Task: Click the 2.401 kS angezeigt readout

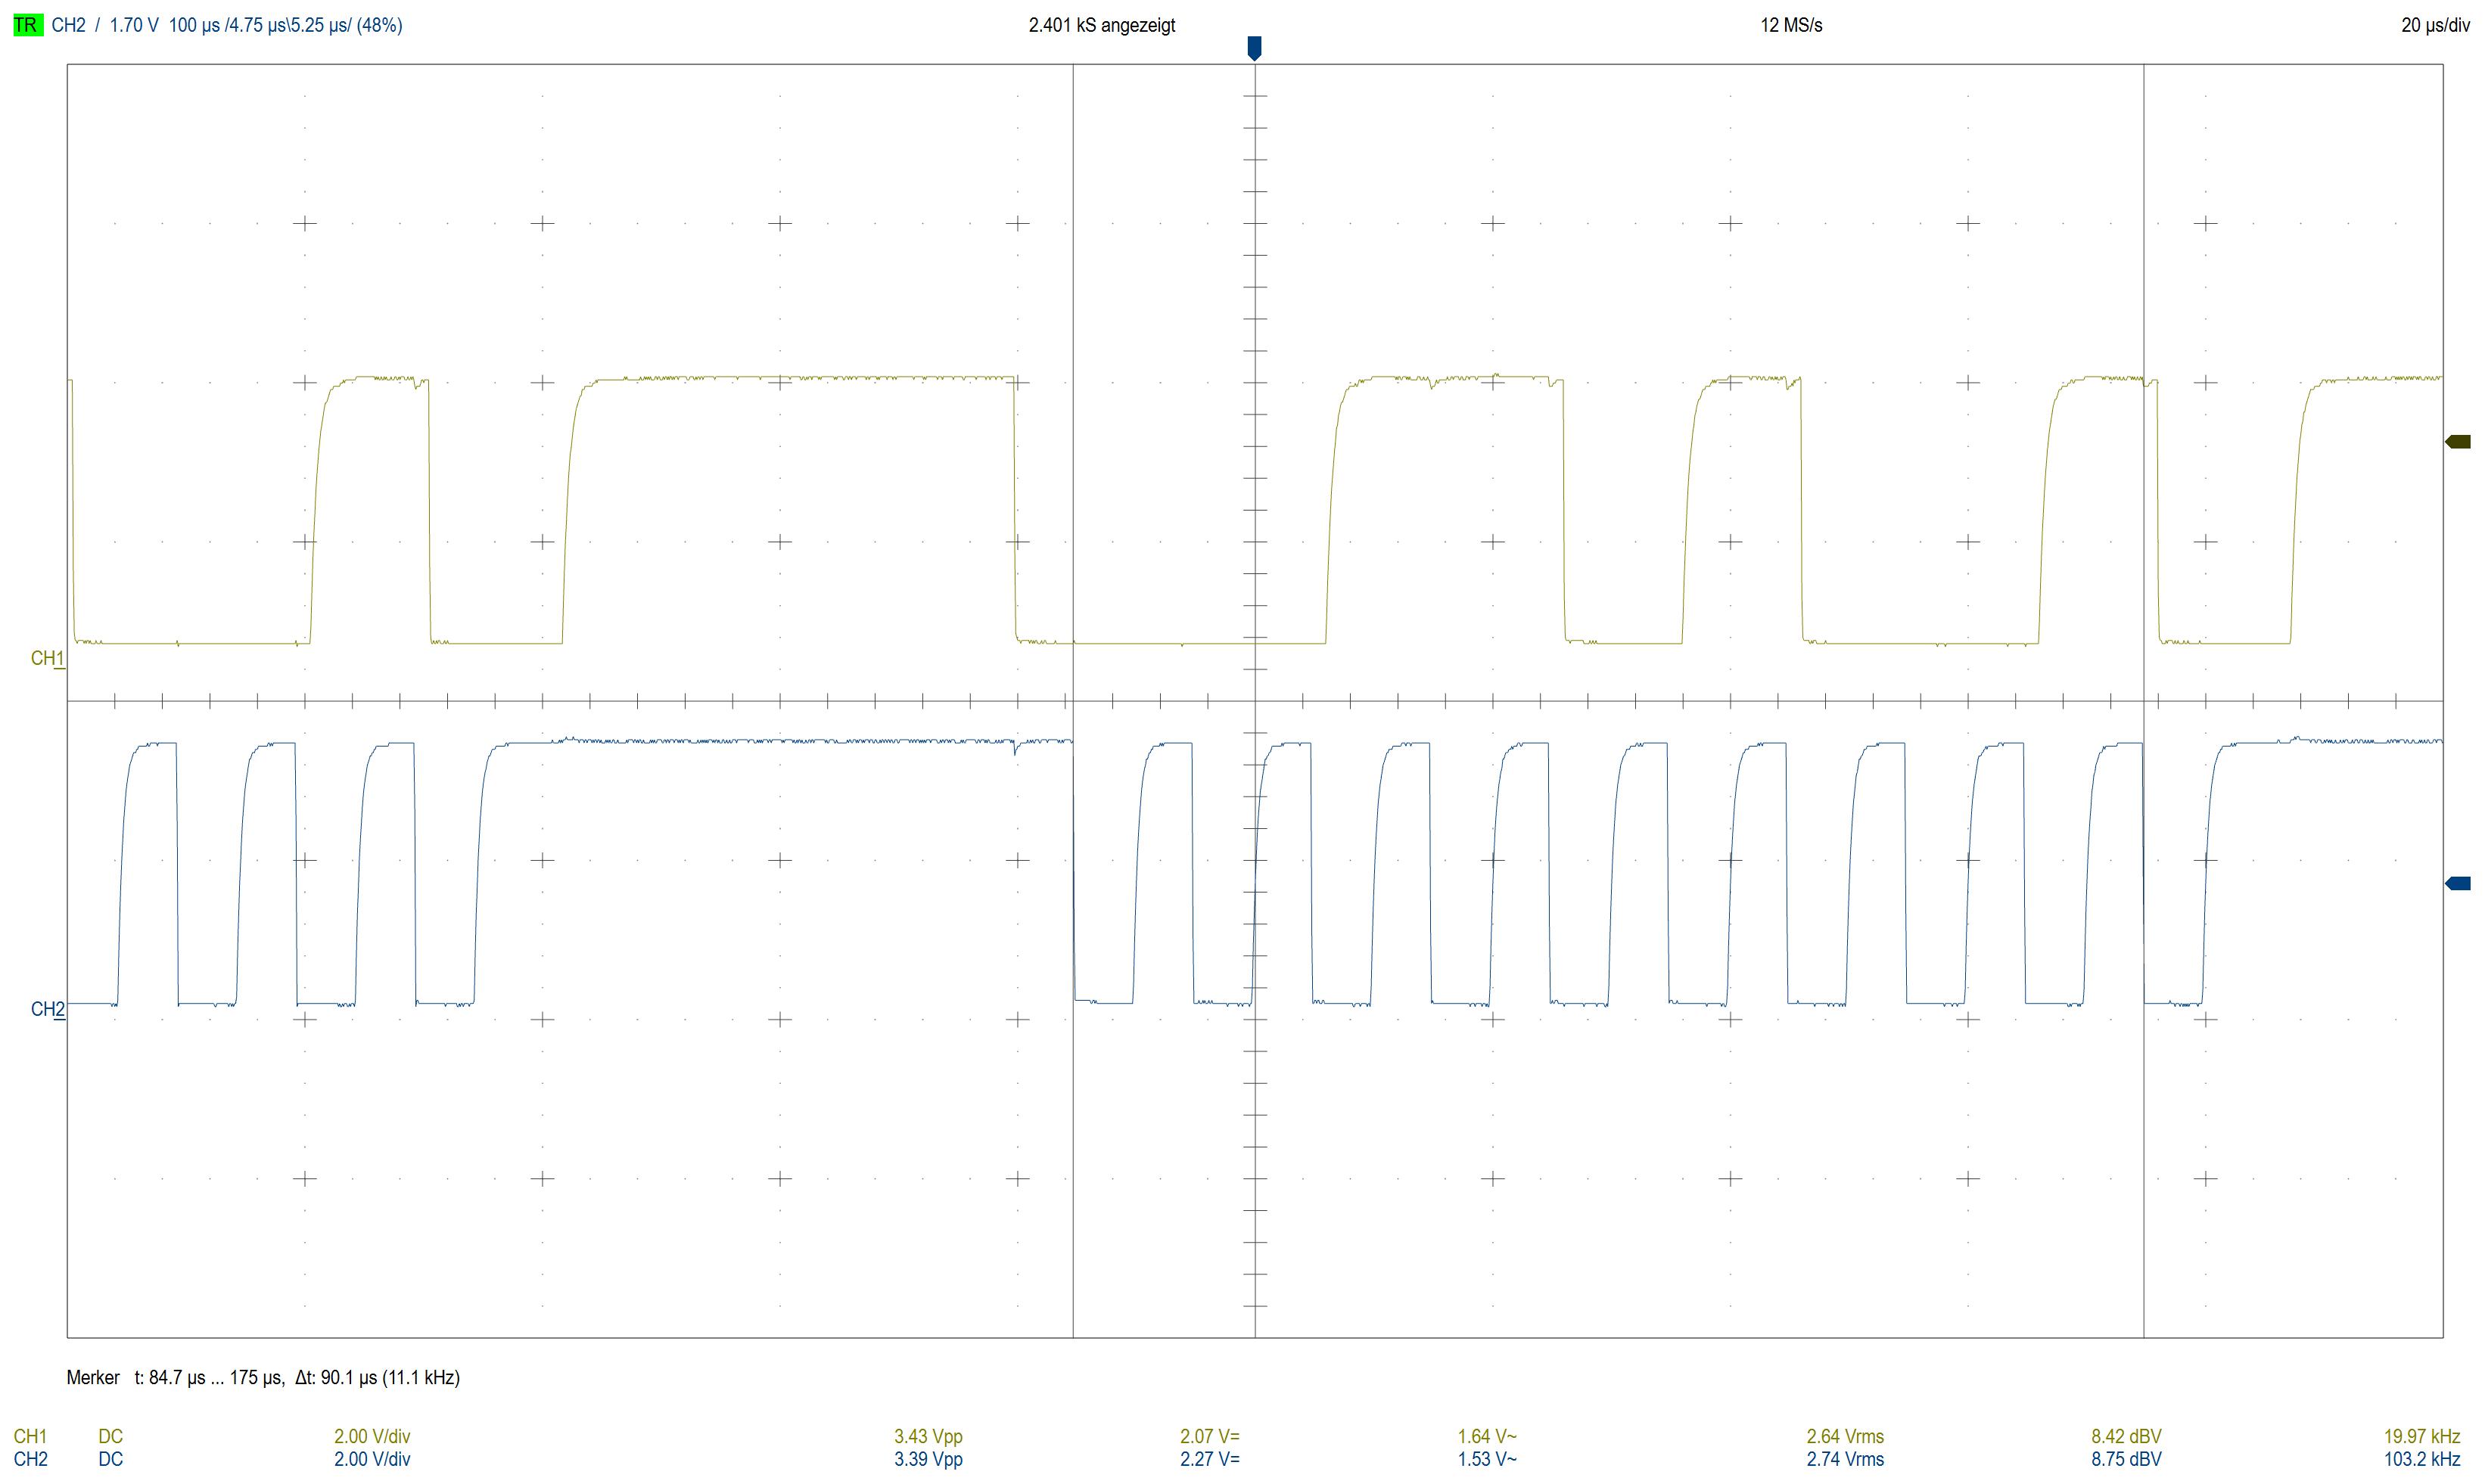Action: pos(1102,25)
